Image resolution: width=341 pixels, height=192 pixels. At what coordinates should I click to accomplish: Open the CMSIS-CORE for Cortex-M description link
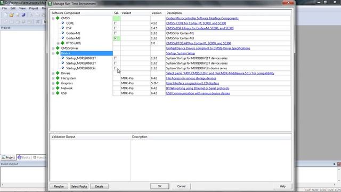pyautogui.click(x=196, y=23)
